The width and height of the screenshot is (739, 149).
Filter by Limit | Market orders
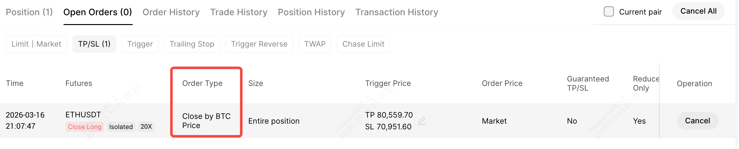[x=36, y=44]
